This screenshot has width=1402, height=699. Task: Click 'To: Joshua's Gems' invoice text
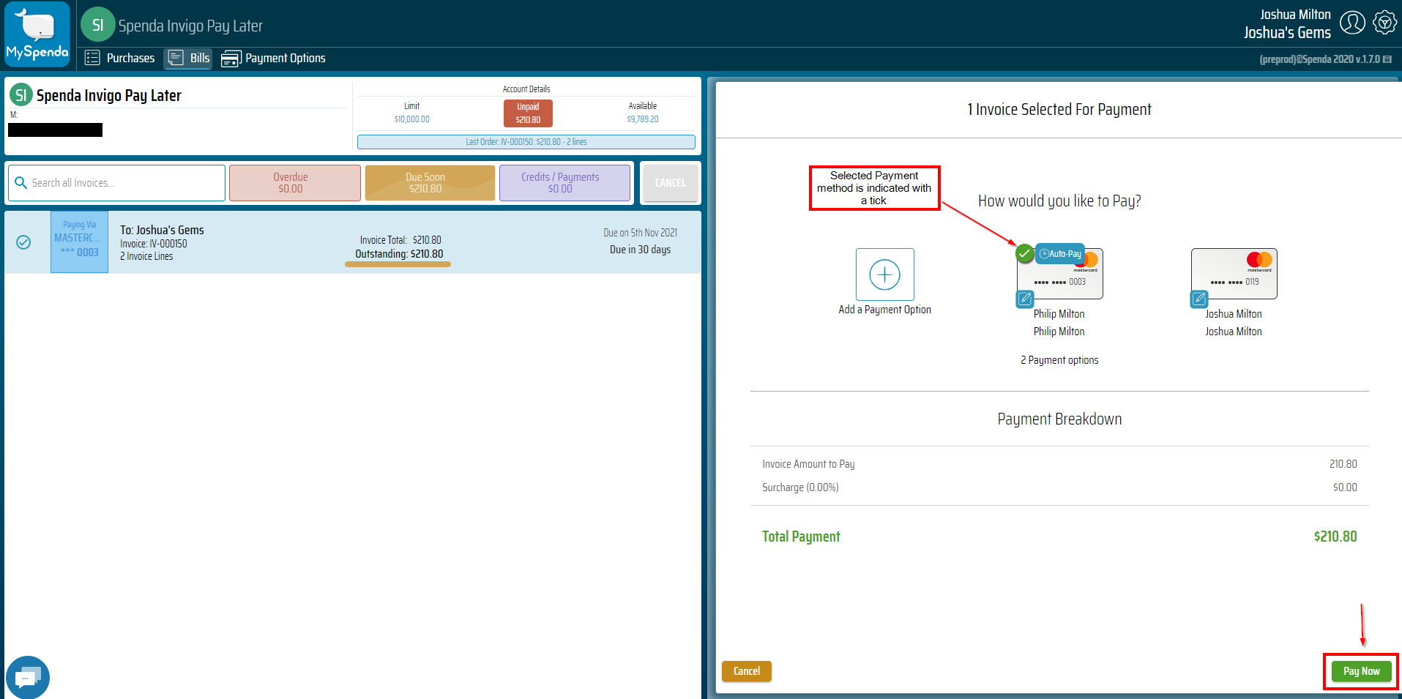[162, 230]
